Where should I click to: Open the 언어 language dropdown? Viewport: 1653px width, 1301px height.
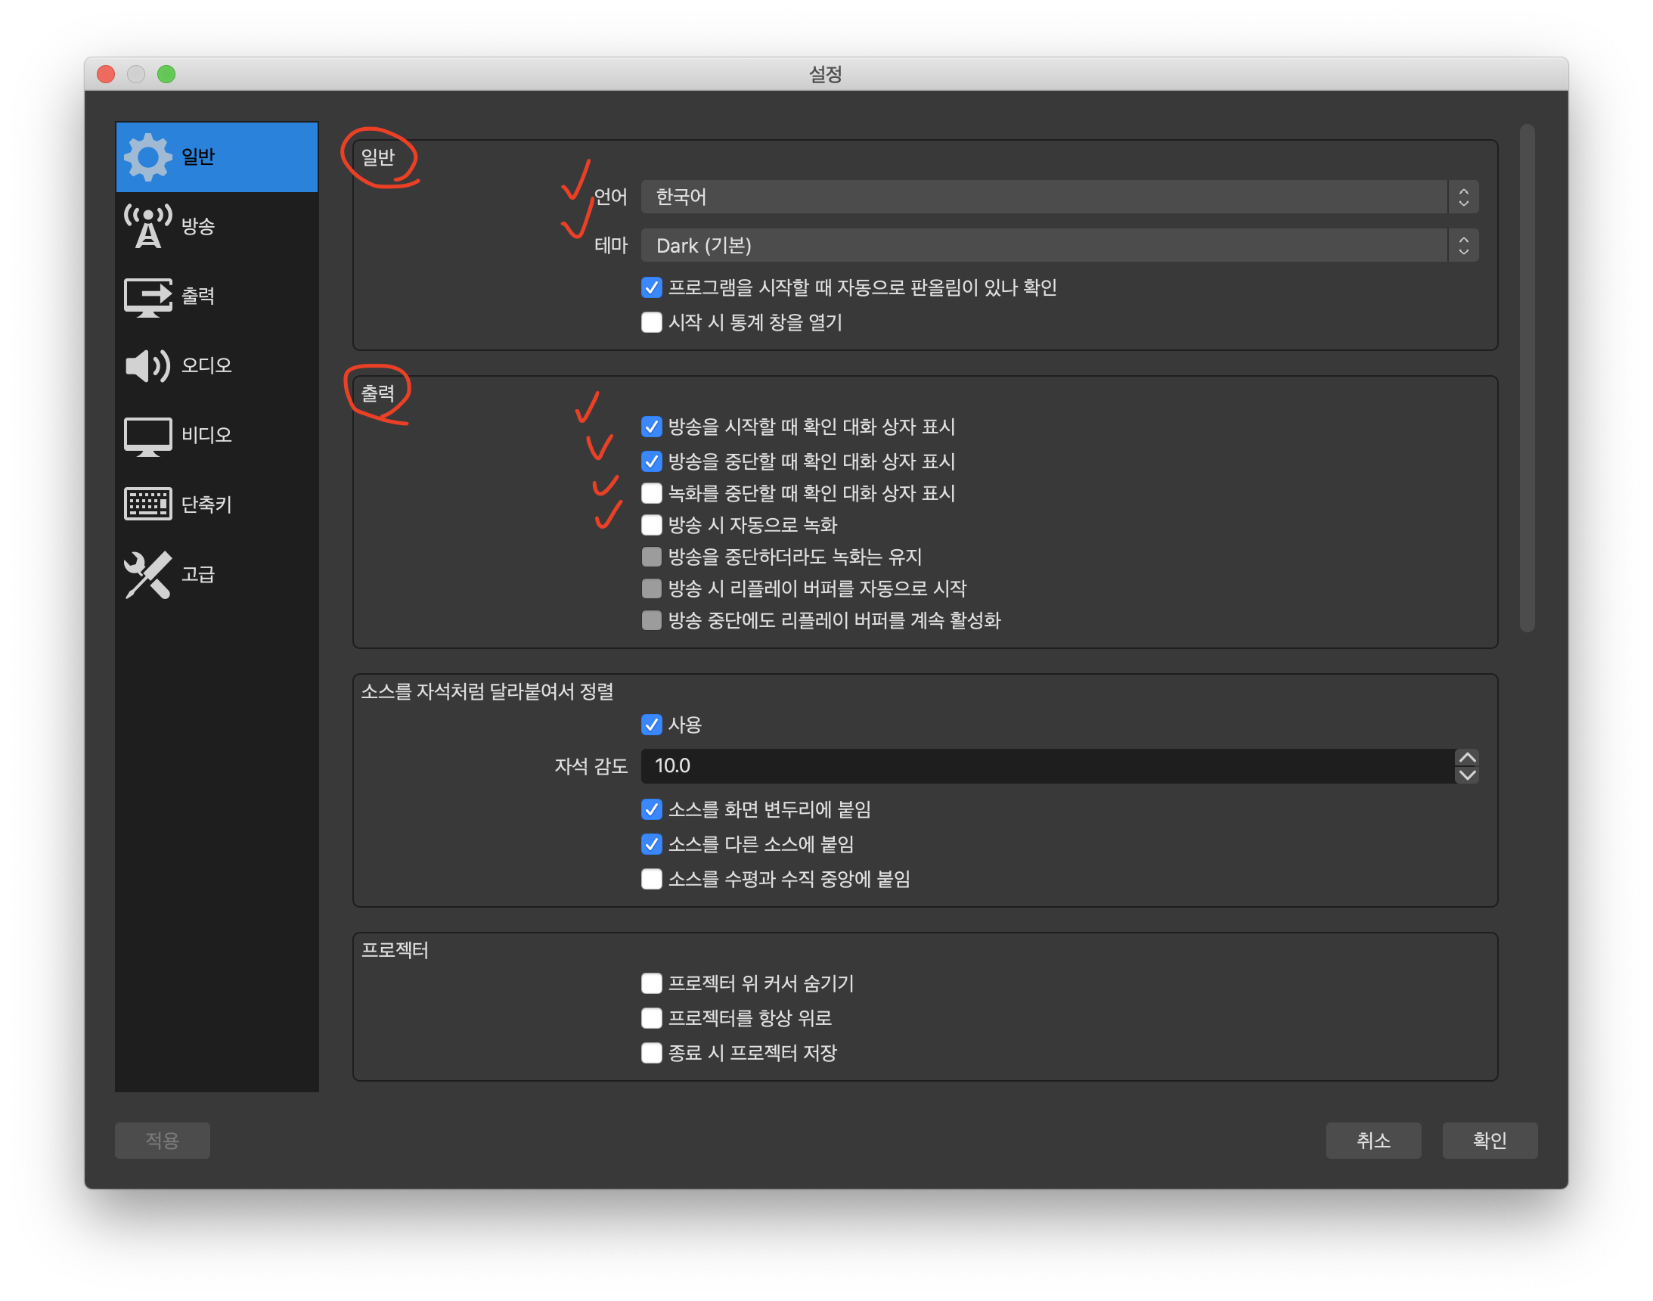click(1059, 197)
